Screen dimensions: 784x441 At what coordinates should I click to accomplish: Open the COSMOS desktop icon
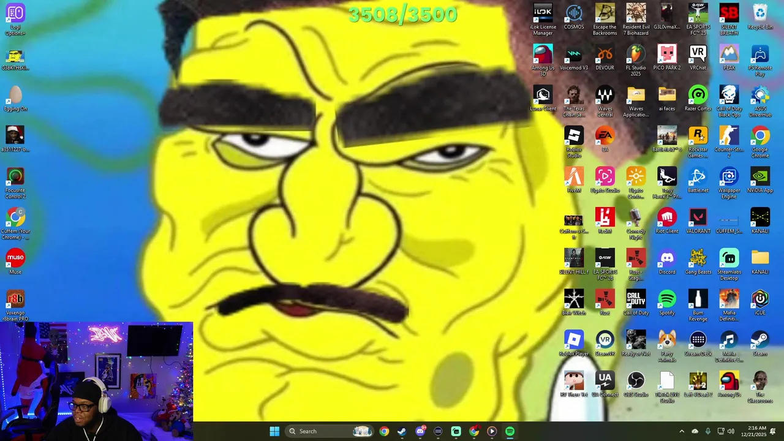click(x=574, y=17)
